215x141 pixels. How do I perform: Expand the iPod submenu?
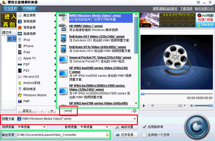point(55,40)
